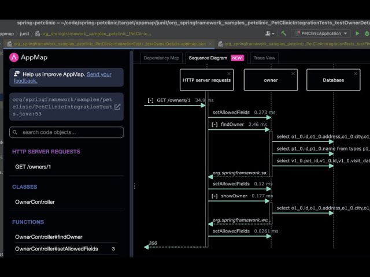Click the panel splitter drag handle

click(135, 186)
